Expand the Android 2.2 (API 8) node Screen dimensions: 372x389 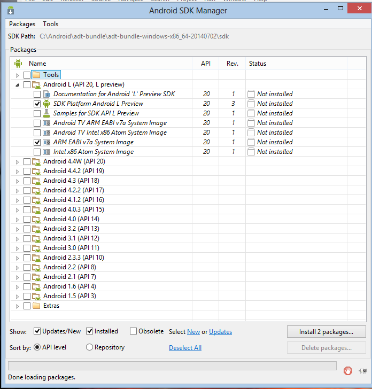coord(17,268)
